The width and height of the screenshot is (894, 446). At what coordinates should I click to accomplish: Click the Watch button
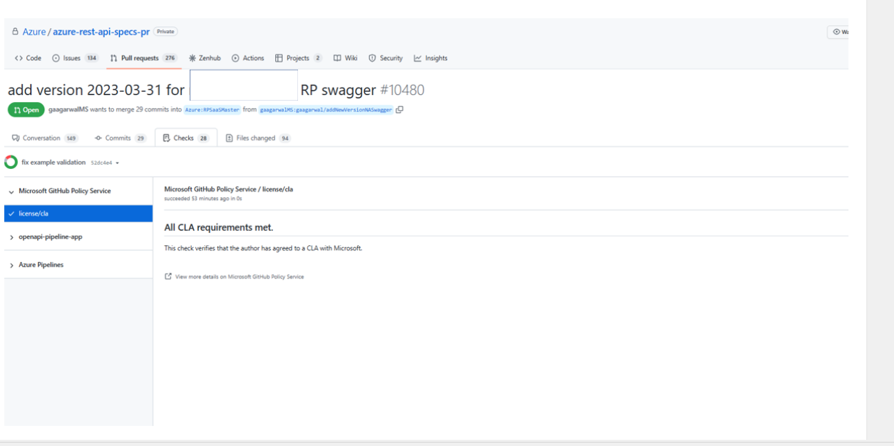pos(839,32)
